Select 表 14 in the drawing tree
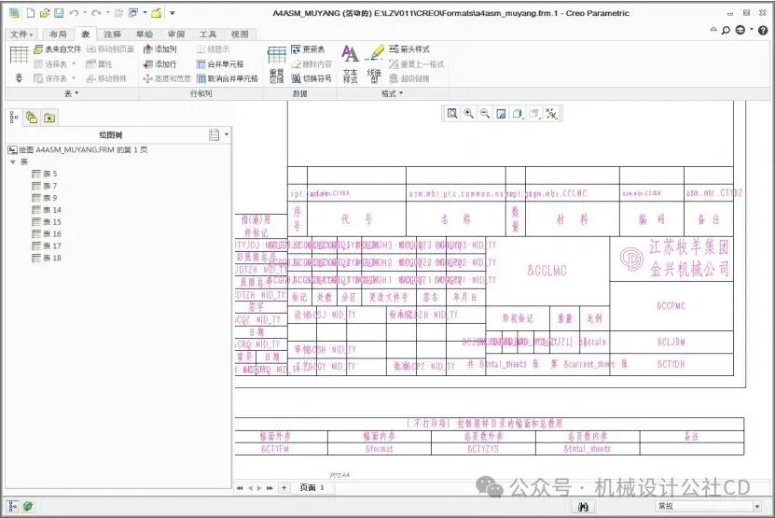This screenshot has height=518, width=775. tap(47, 210)
